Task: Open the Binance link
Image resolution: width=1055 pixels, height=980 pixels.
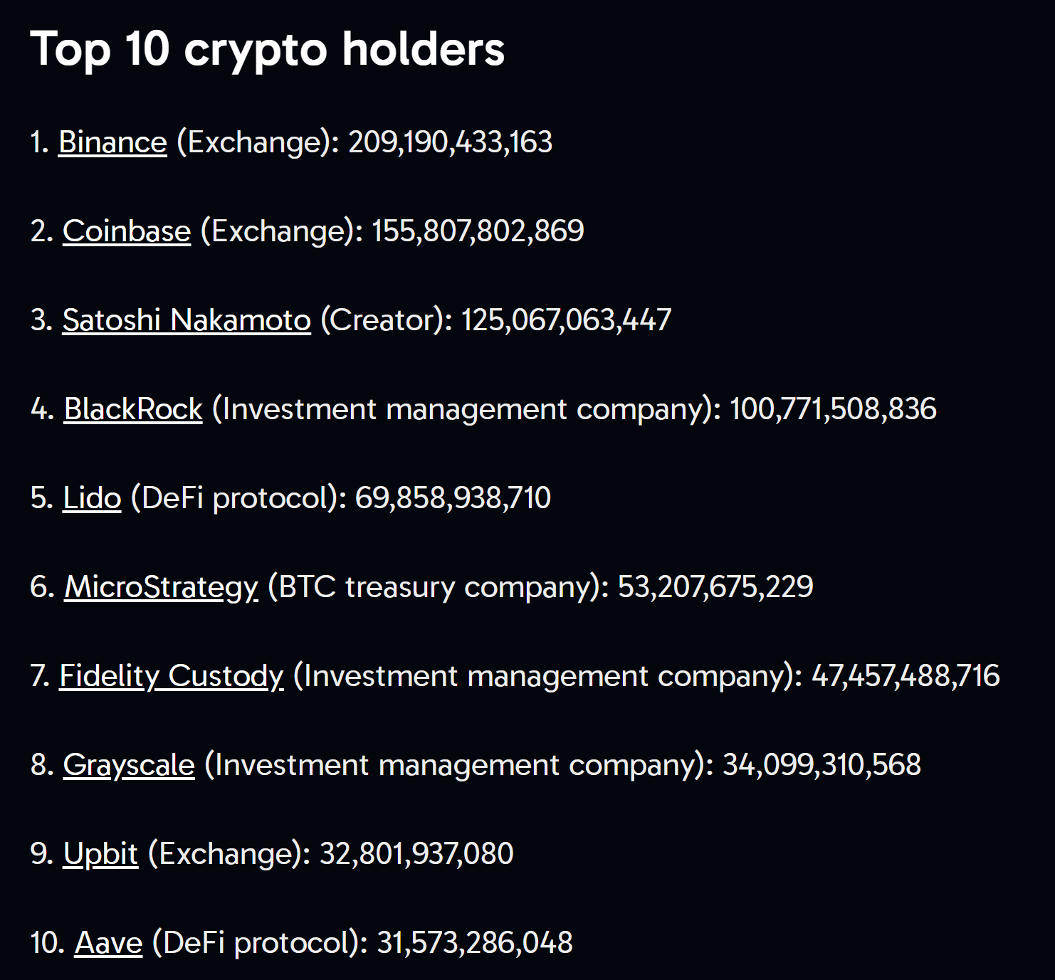Action: point(112,142)
